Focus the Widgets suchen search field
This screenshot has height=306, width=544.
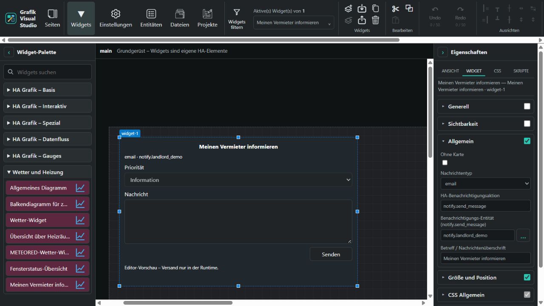click(x=48, y=72)
